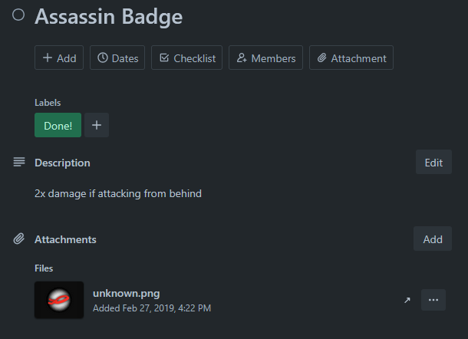Click the plus icon next to labels
The height and width of the screenshot is (339, 468).
click(x=96, y=126)
